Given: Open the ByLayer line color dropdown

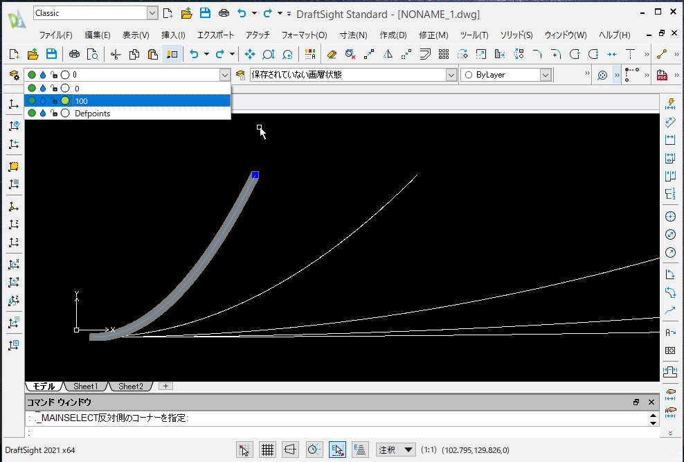Looking at the screenshot, I should [x=546, y=75].
